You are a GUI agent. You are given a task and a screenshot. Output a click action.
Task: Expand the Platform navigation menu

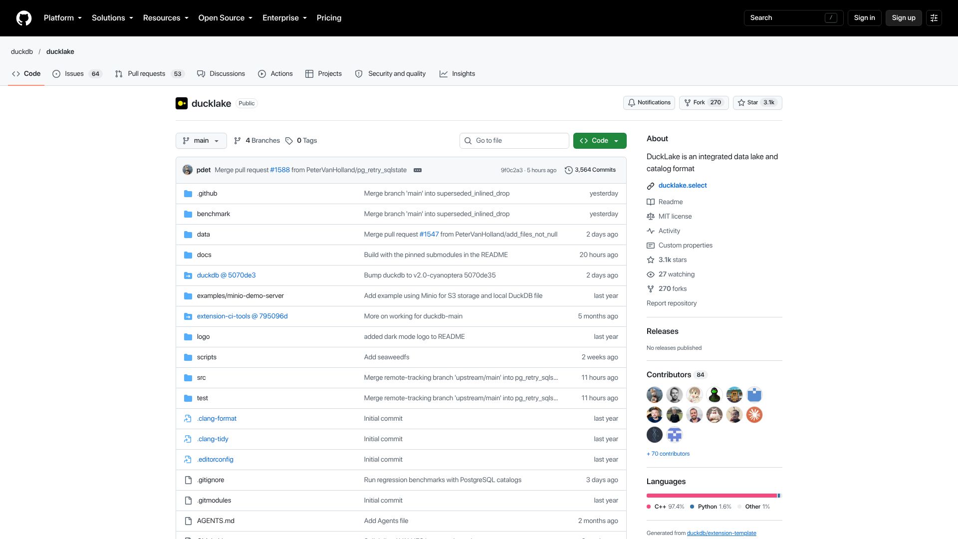click(x=63, y=18)
